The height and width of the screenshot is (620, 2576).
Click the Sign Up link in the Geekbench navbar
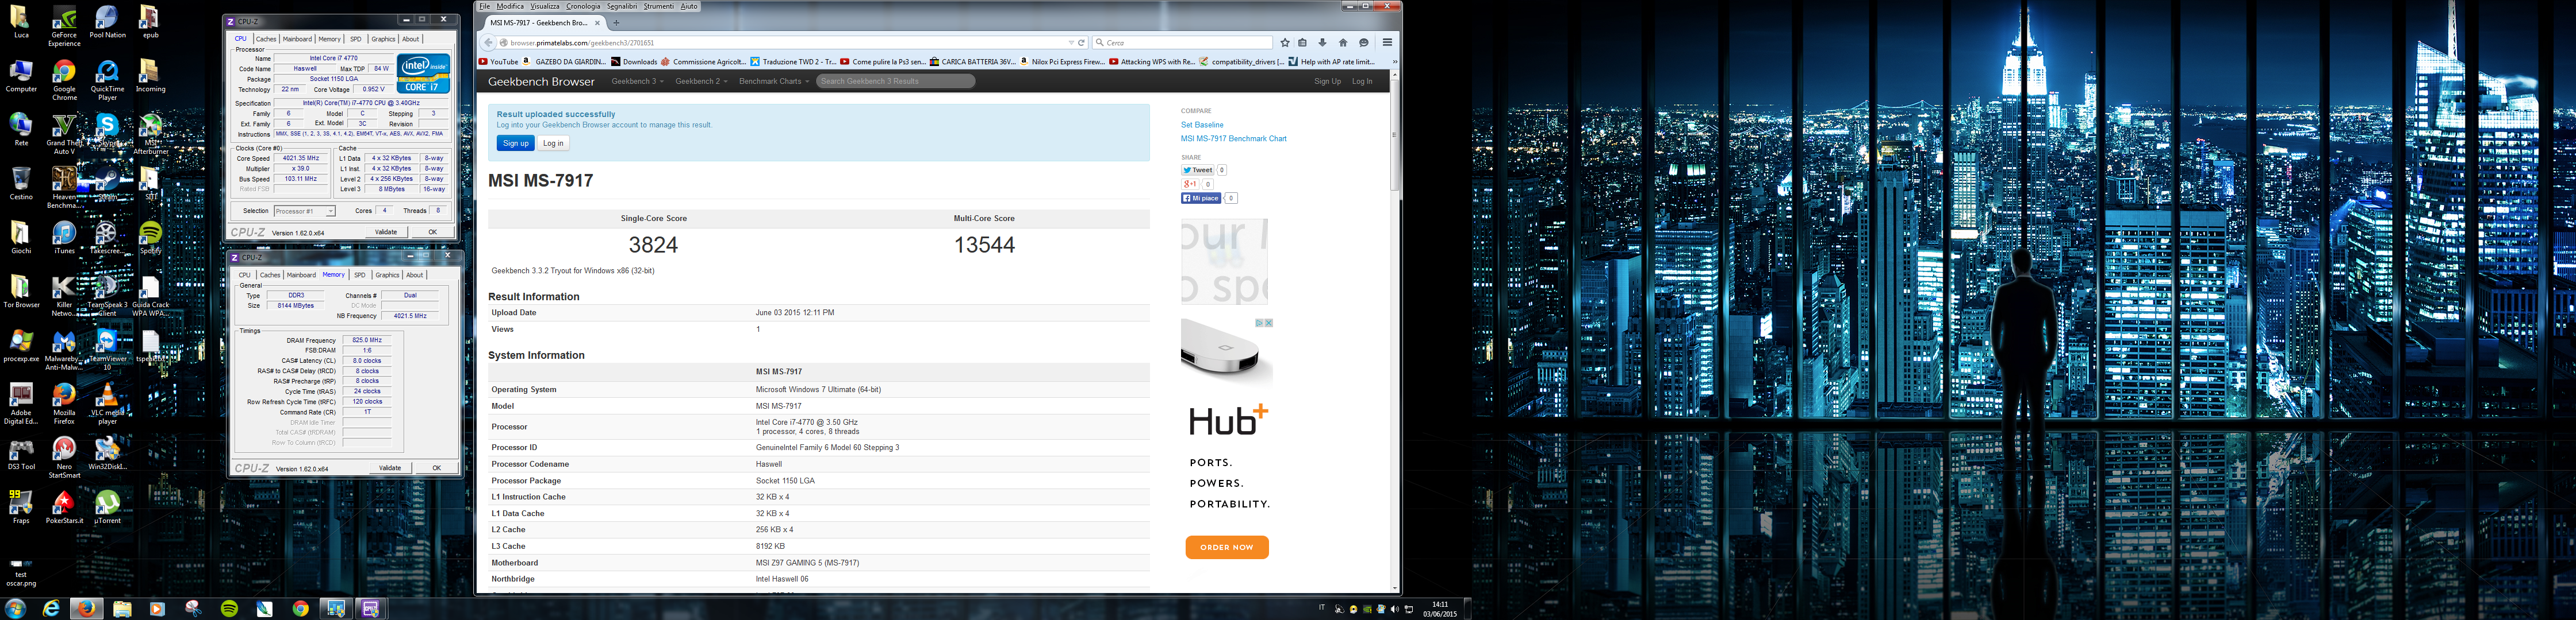[x=1327, y=81]
